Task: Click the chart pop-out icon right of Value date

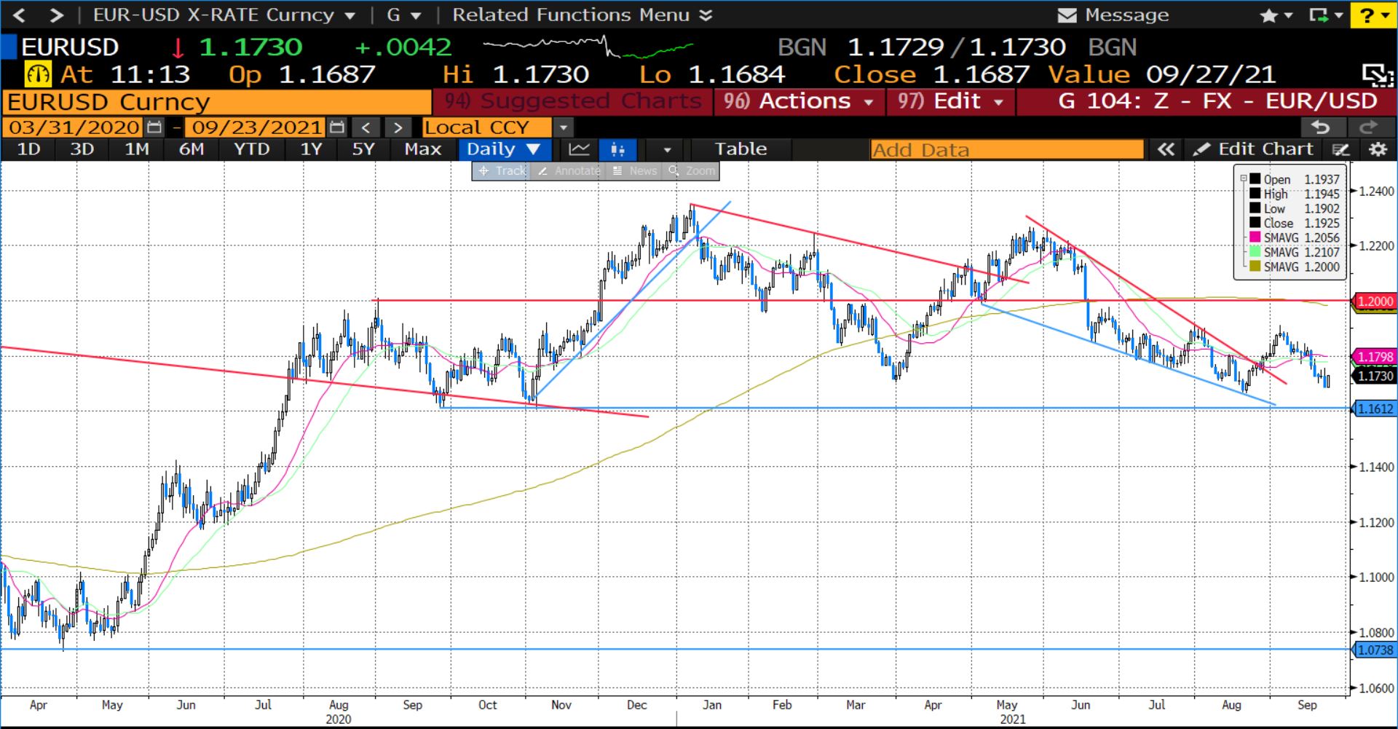Action: [x=1377, y=75]
